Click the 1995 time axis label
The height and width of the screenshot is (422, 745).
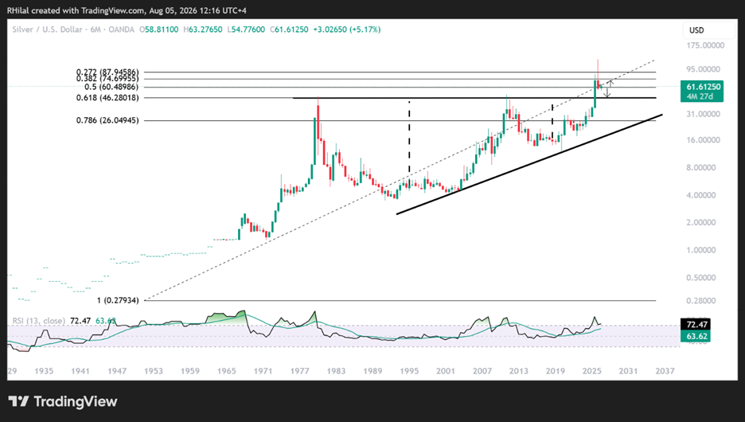tap(409, 371)
